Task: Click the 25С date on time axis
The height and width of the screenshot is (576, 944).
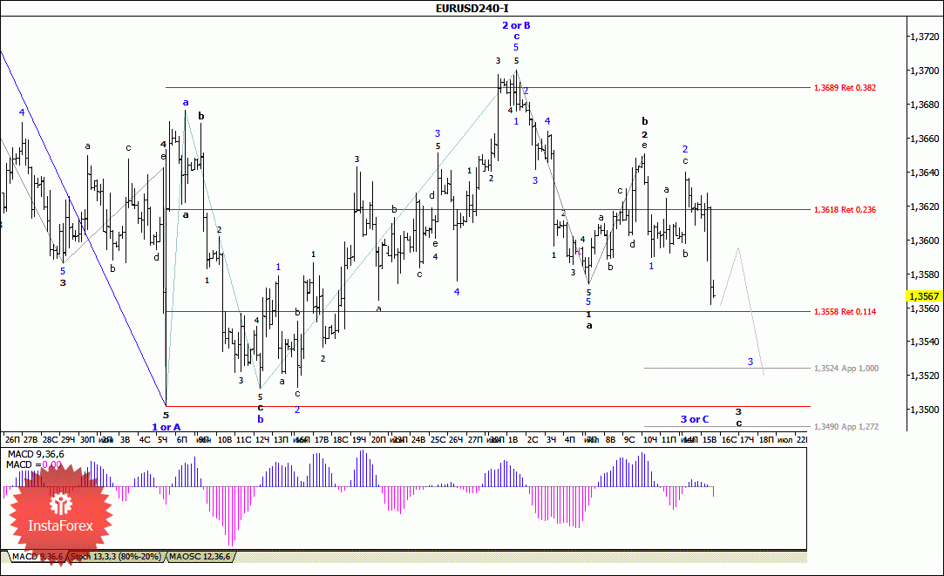Action: click(x=438, y=440)
